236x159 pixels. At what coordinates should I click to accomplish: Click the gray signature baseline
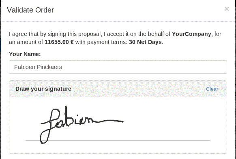click(x=118, y=140)
